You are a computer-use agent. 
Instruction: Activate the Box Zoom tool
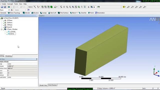(x=70, y=7)
